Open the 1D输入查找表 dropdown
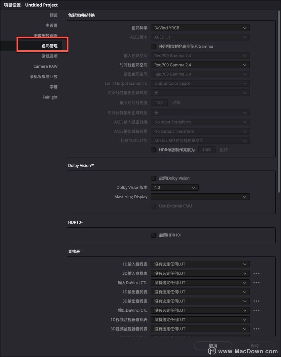 200,264
